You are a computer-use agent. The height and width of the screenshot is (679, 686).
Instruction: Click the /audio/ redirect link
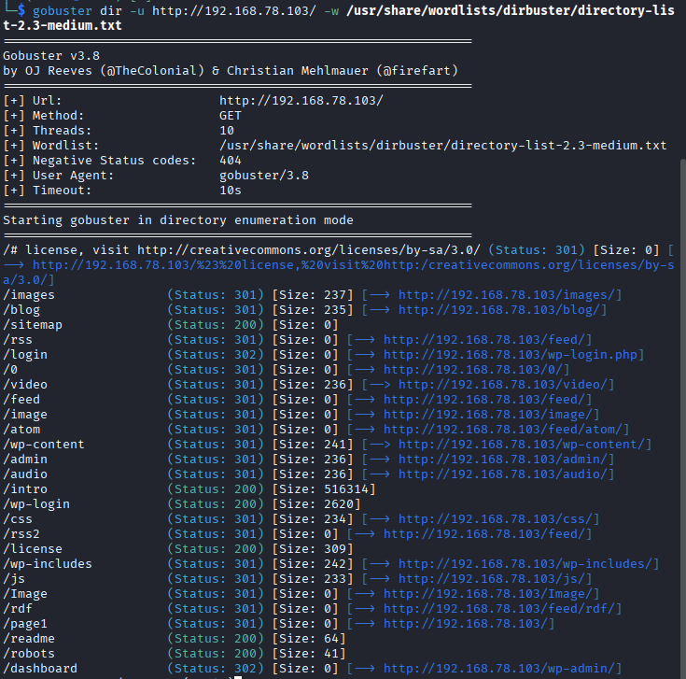tap(502, 474)
